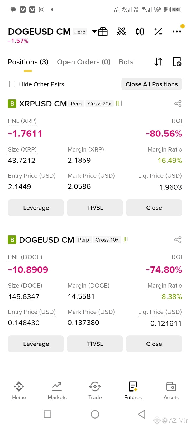Viewport: 190px width, 427px height.
Task: Share the DOGEUSD CM position
Action: (178, 240)
